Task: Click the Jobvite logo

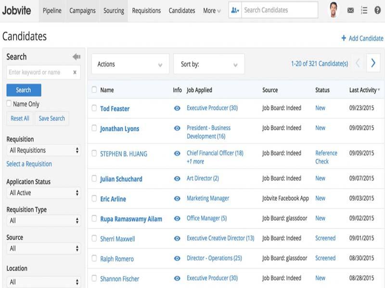Action: (x=16, y=11)
